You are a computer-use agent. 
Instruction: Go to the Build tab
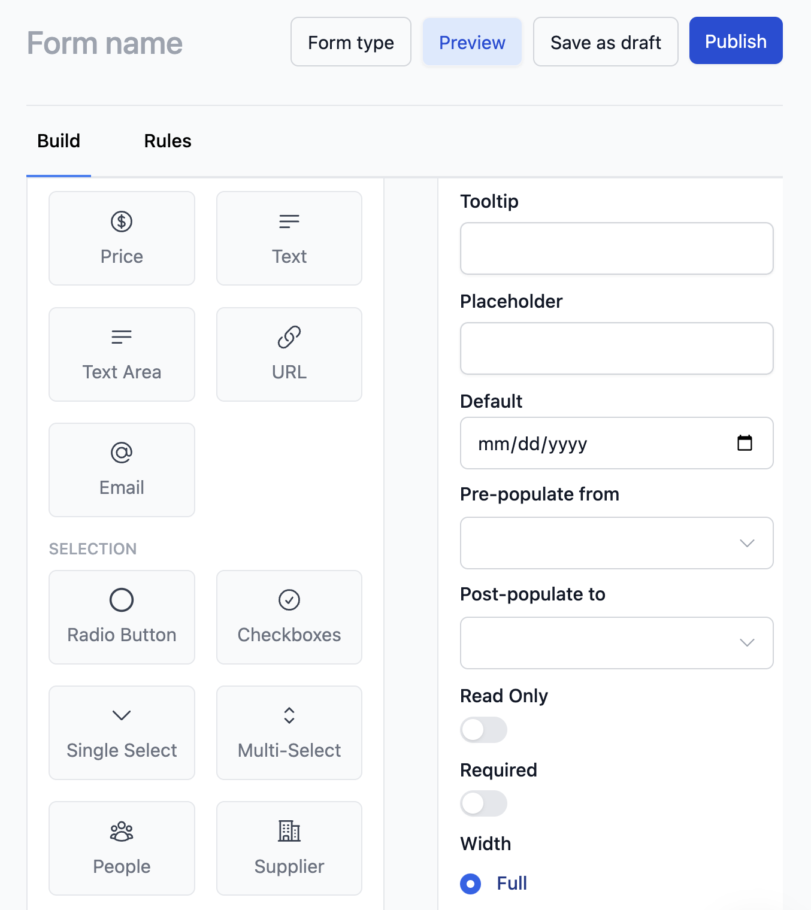tap(59, 141)
